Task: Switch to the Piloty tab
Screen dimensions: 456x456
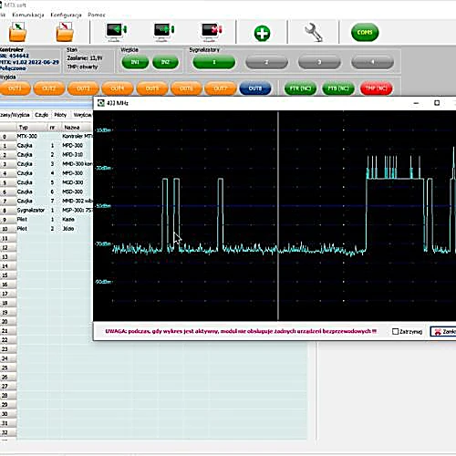Action: [60, 115]
